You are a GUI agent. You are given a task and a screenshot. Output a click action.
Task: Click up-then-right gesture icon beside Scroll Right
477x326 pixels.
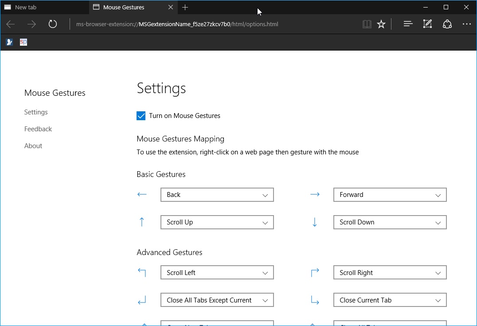point(315,272)
